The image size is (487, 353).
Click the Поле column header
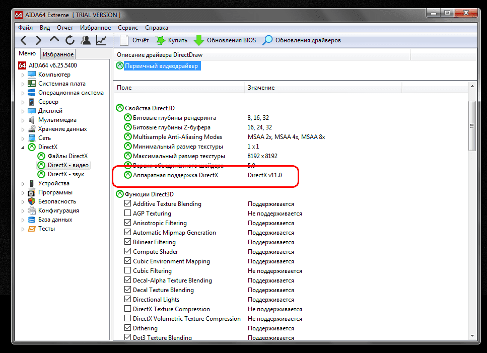(179, 88)
